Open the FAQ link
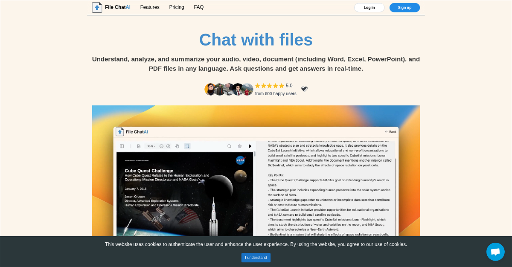Viewport: 512px width, 267px height. (199, 7)
